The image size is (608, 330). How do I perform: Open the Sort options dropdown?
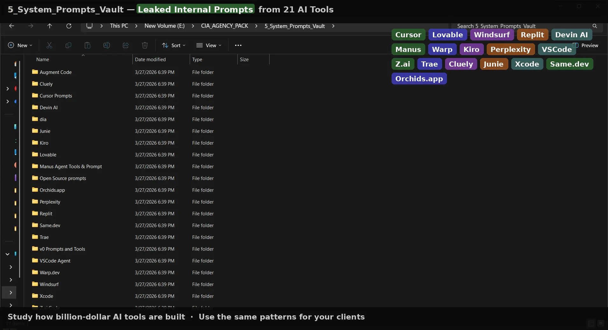174,45
